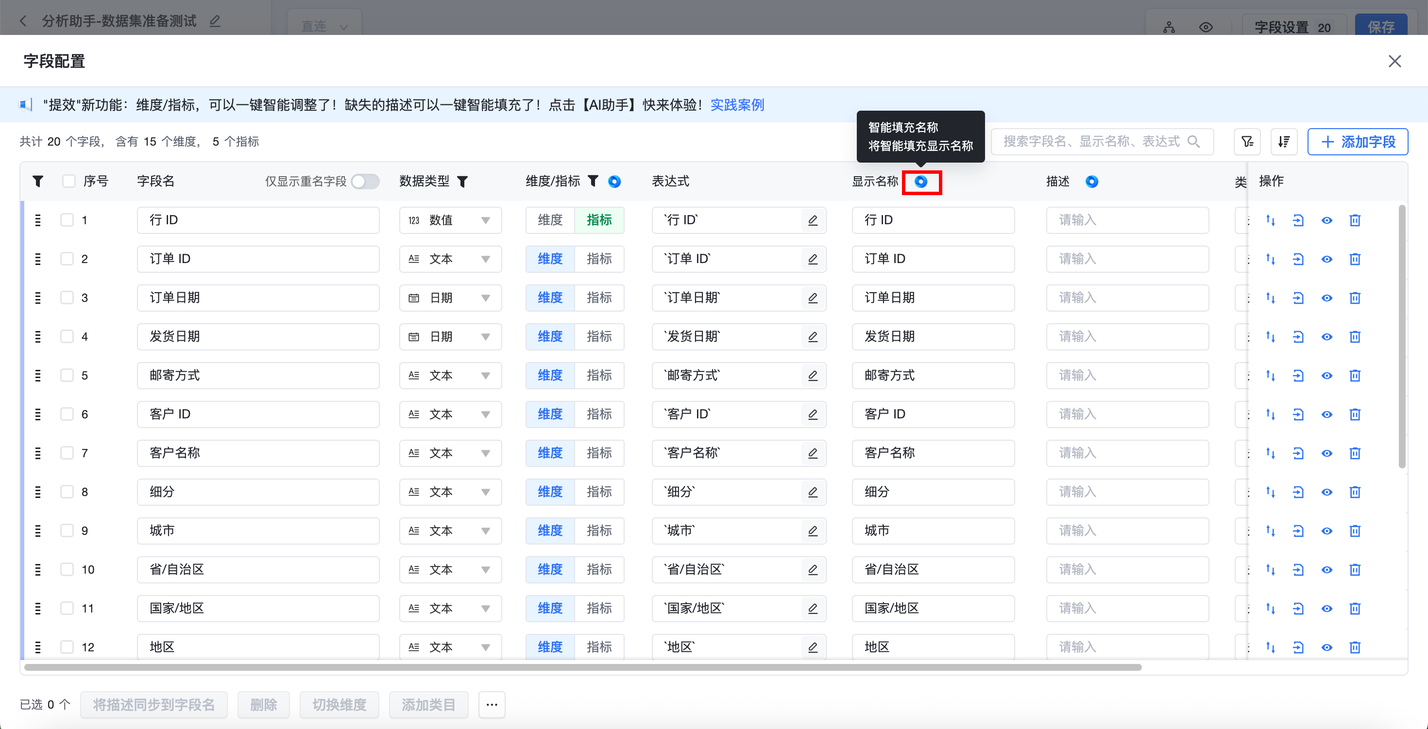Click the leftmost table filter funnel icon
This screenshot has width=1428, height=729.
(x=38, y=182)
